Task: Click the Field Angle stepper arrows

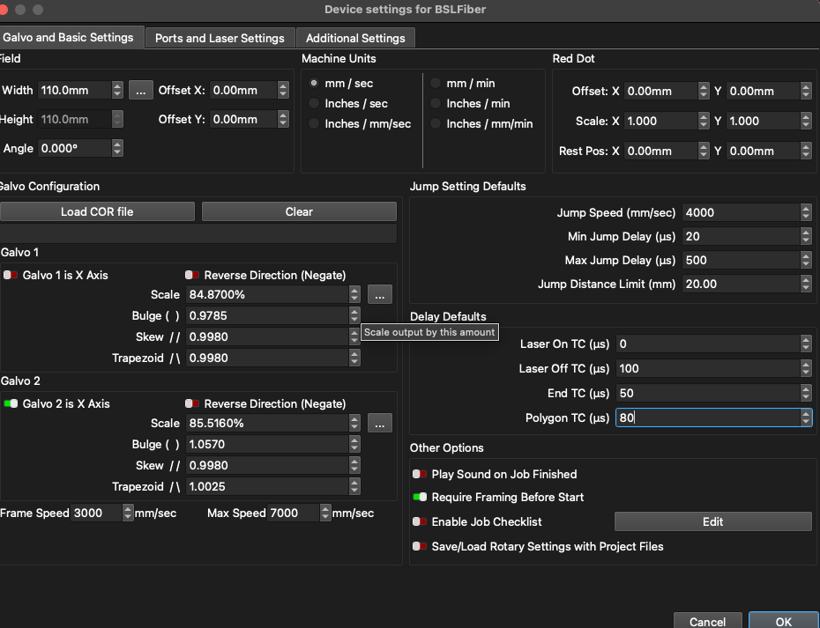Action: (117, 149)
